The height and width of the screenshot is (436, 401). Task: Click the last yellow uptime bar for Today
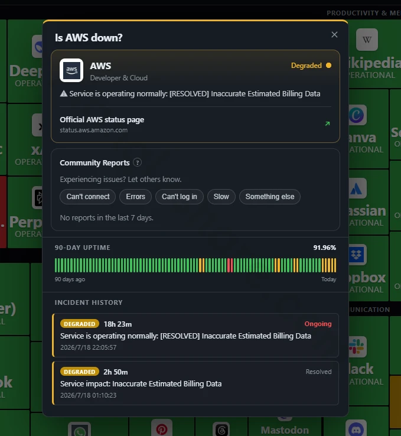[x=335, y=265]
